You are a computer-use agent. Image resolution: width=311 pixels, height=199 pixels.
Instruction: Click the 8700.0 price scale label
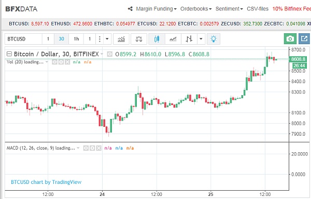[299, 49]
